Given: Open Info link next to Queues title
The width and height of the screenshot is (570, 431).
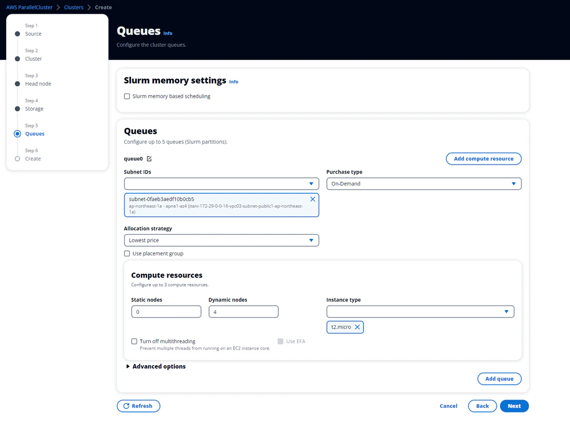Looking at the screenshot, I should 167,33.
